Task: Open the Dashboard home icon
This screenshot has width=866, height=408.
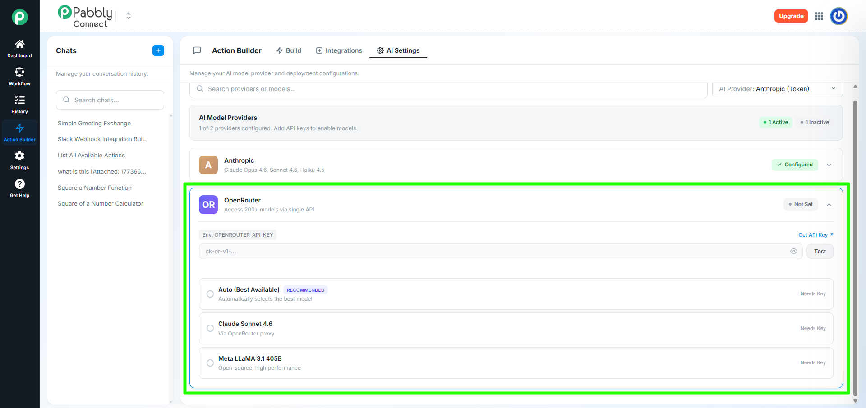Action: (19, 44)
